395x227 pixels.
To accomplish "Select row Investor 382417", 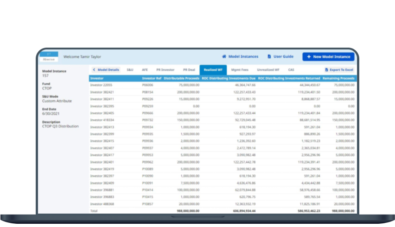I will point(223,155).
